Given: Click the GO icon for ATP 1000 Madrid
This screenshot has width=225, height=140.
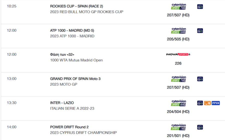Looking at the screenshot, I should [x=200, y=31].
